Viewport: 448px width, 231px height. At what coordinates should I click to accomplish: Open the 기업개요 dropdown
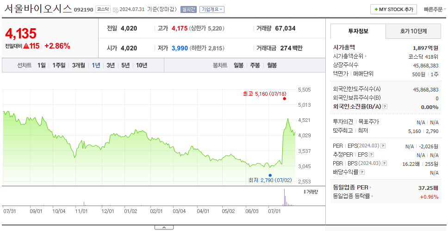pyautogui.click(x=212, y=9)
